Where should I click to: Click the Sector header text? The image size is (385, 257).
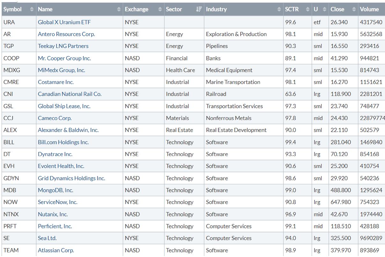point(174,10)
